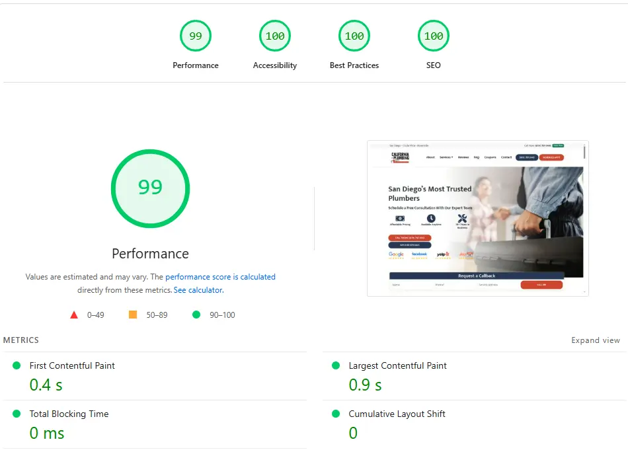Click the Performance label under top gauge
Image resolution: width=628 pixels, height=452 pixels.
pyautogui.click(x=196, y=65)
